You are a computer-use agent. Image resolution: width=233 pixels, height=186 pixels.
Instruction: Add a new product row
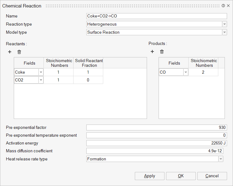(x=152, y=52)
